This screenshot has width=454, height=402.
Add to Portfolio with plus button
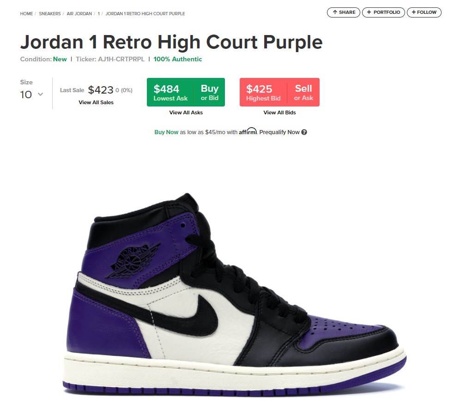tap(383, 12)
